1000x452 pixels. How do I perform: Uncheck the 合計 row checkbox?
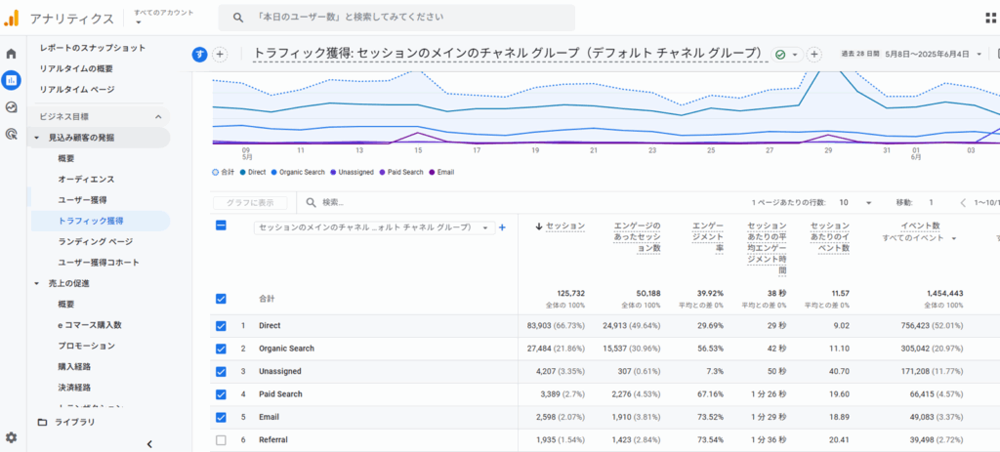(x=221, y=299)
